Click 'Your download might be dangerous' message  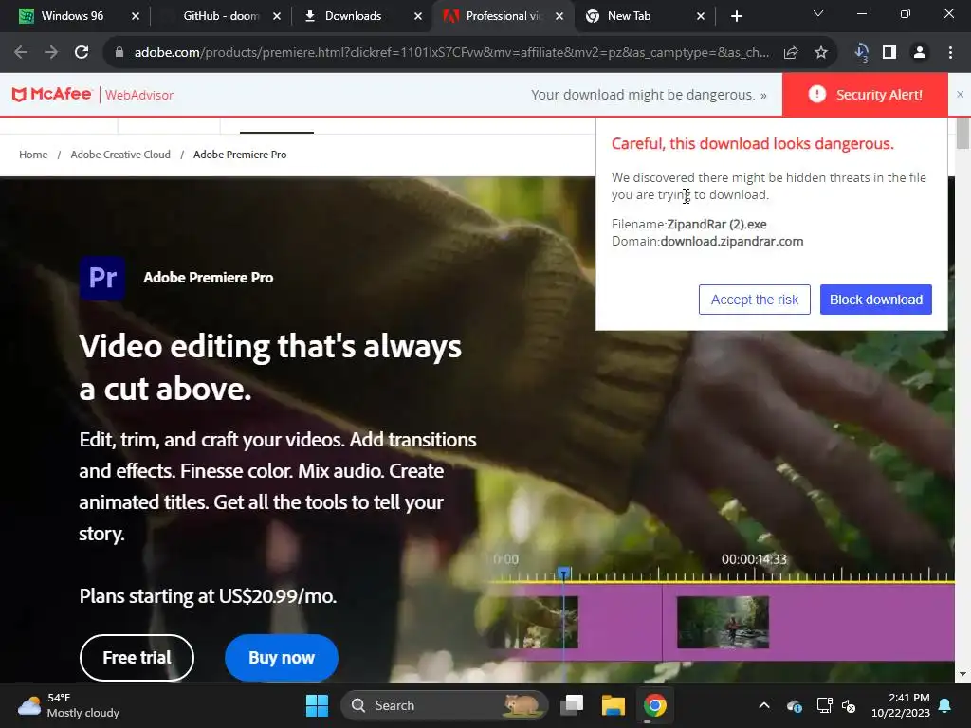click(x=649, y=95)
